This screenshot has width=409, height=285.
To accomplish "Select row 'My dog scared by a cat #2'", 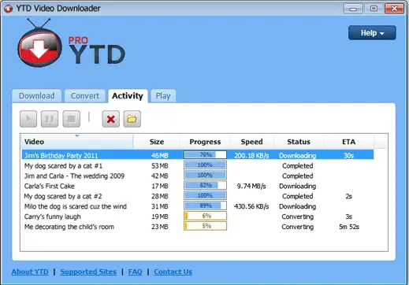I will [198, 196].
